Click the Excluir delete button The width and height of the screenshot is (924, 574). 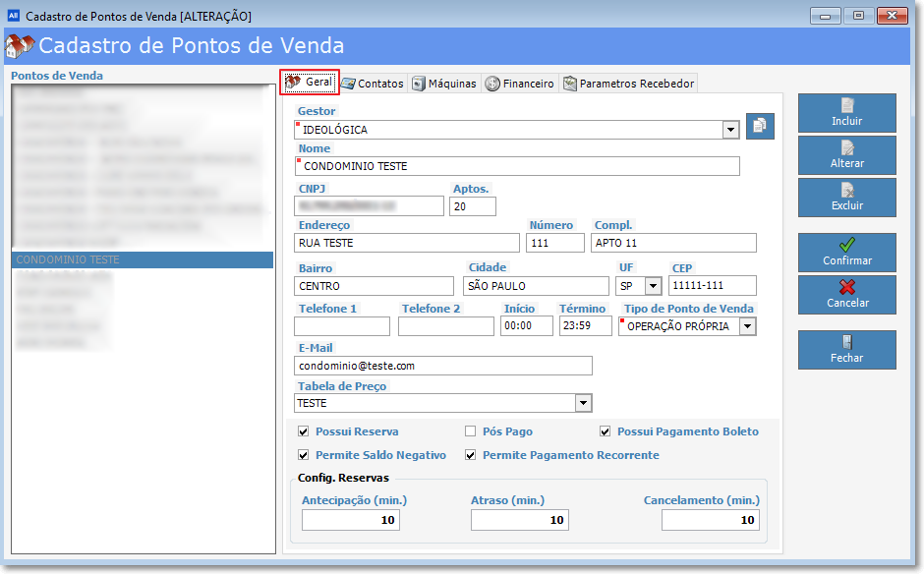tap(846, 198)
